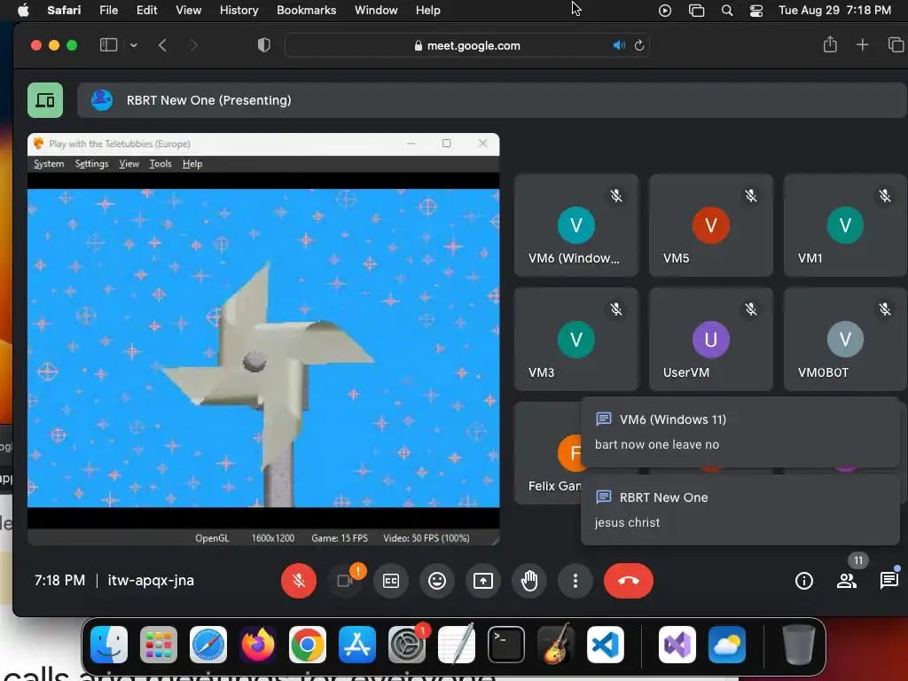The image size is (908, 681).
Task: Leave the call with red hang-up button
Action: coord(629,580)
